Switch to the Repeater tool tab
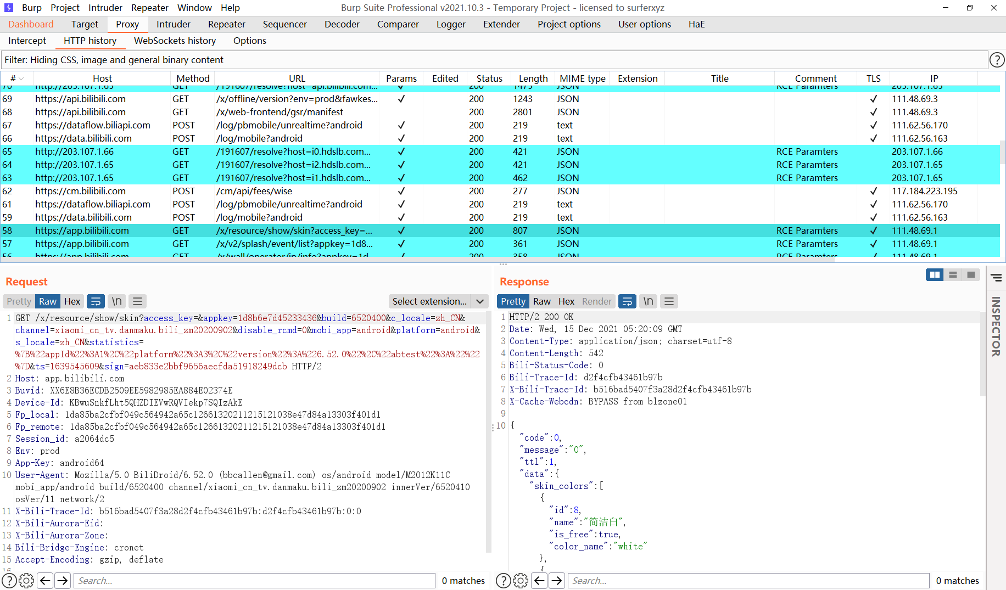The height and width of the screenshot is (590, 1006). pos(227,24)
